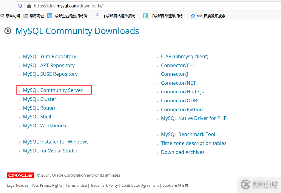The image size is (281, 193).
Task: Open Trademark Policy footer link
Action: [104, 185]
